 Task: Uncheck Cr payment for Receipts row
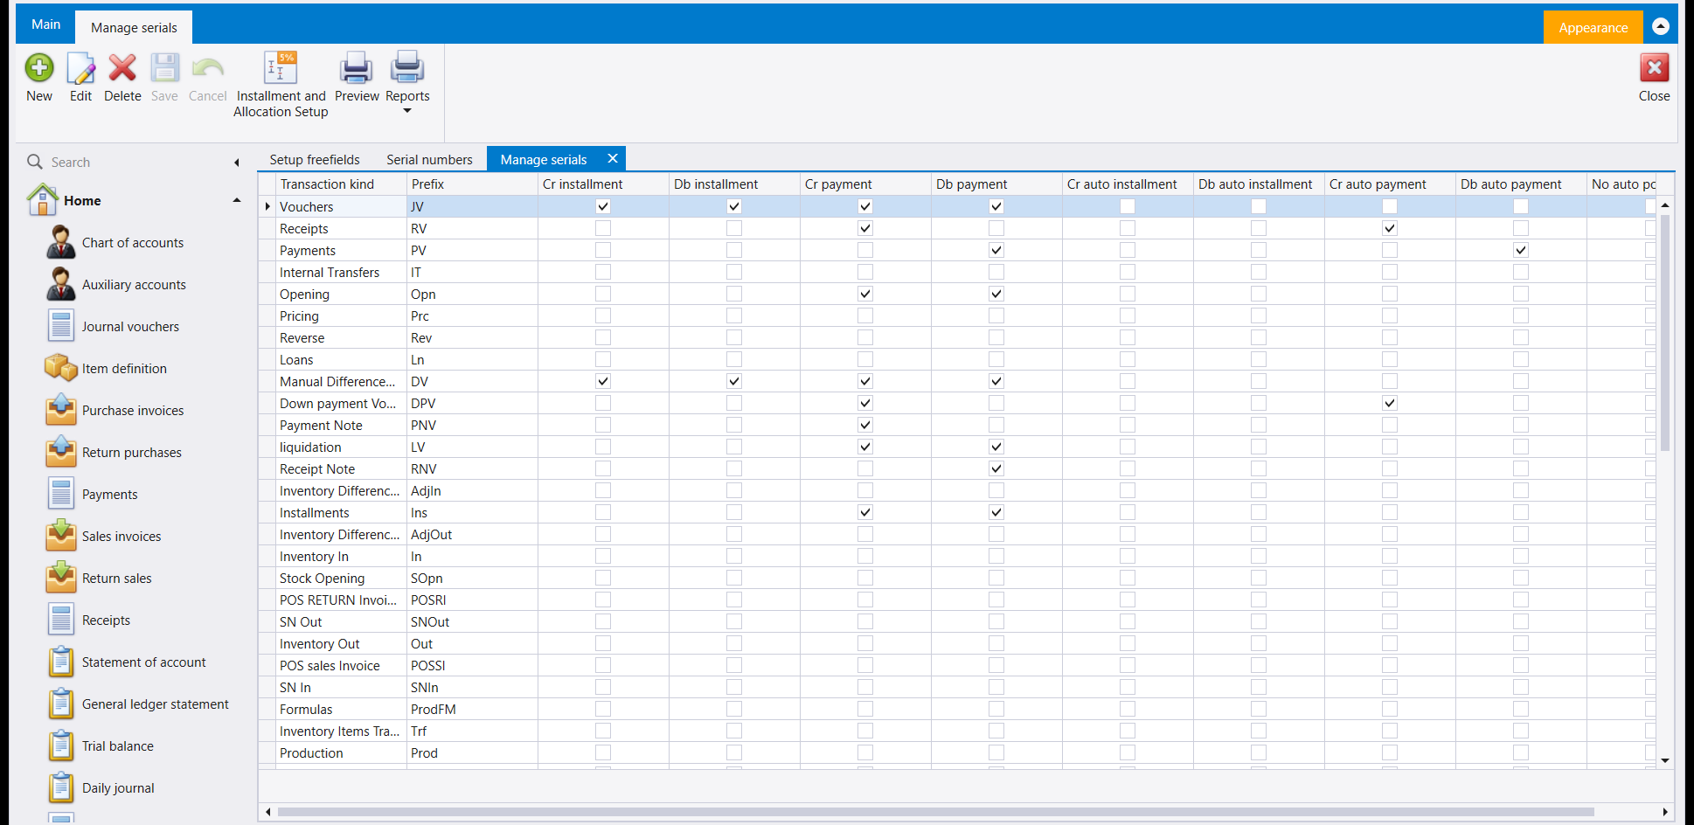[865, 228]
